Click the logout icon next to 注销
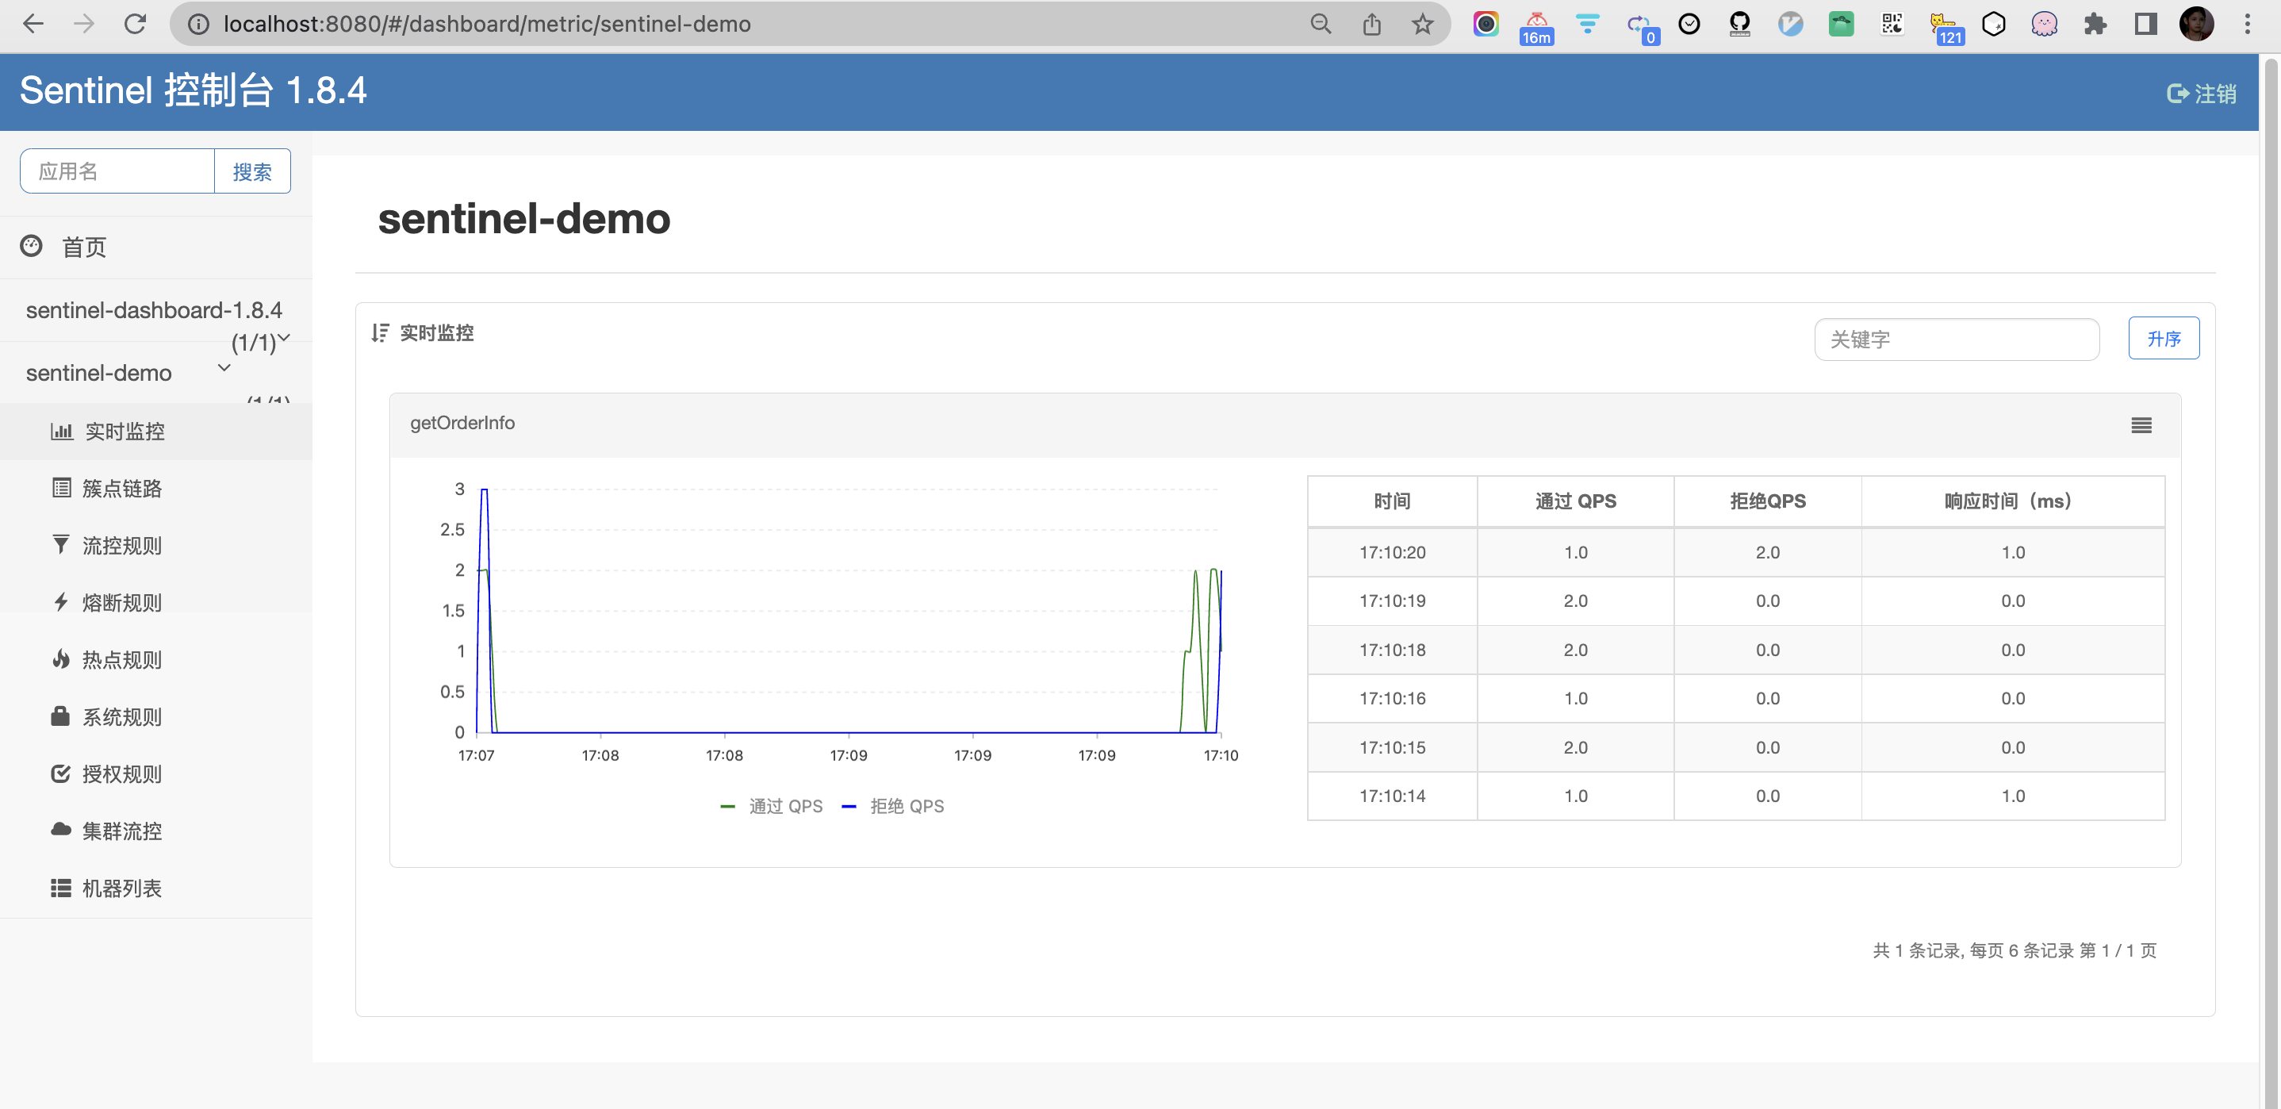 (x=2176, y=94)
